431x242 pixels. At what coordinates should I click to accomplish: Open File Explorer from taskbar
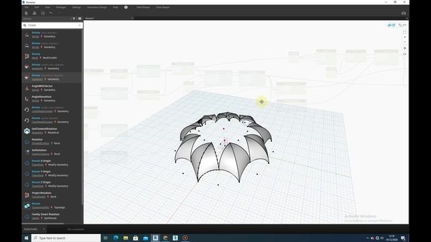coord(126,238)
